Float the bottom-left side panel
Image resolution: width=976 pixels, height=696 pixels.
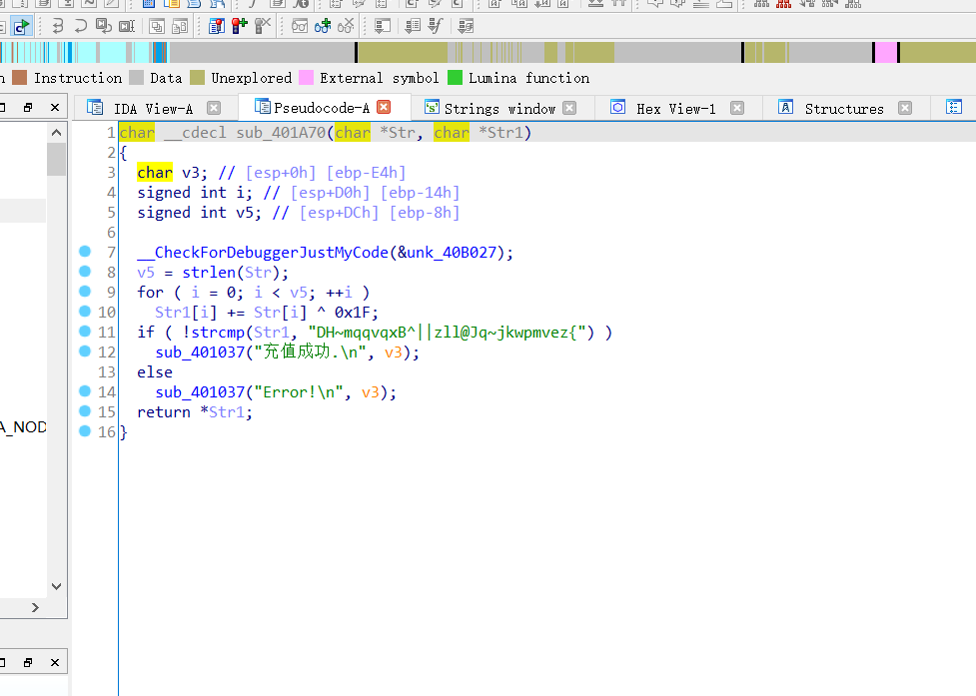[x=28, y=662]
